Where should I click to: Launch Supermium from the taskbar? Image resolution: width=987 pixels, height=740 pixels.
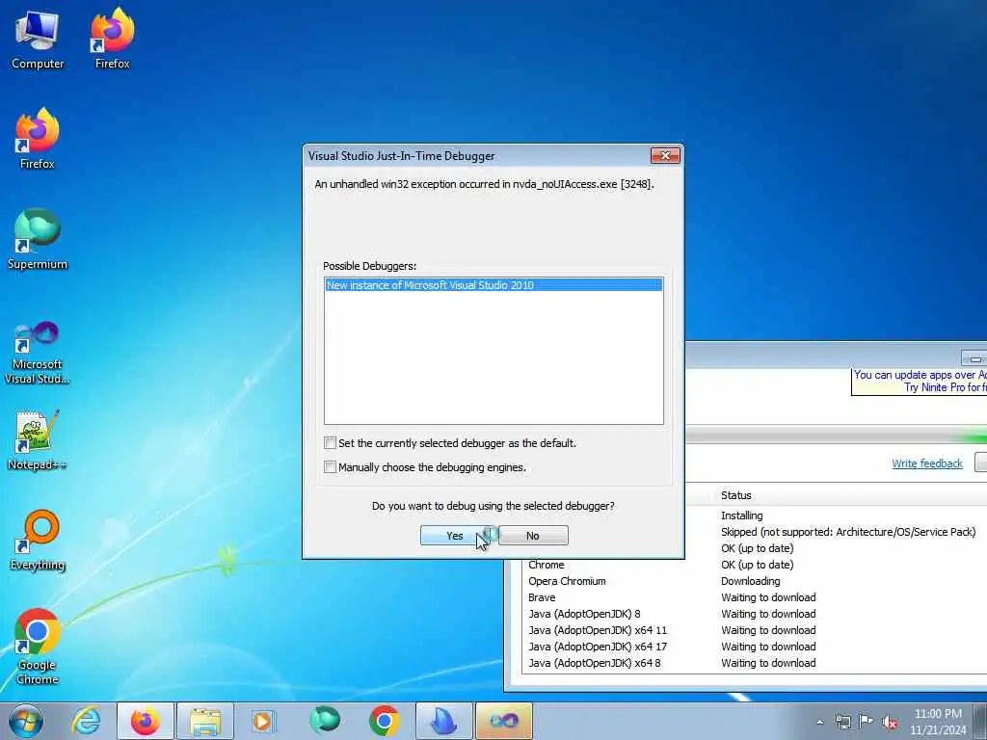tap(324, 721)
